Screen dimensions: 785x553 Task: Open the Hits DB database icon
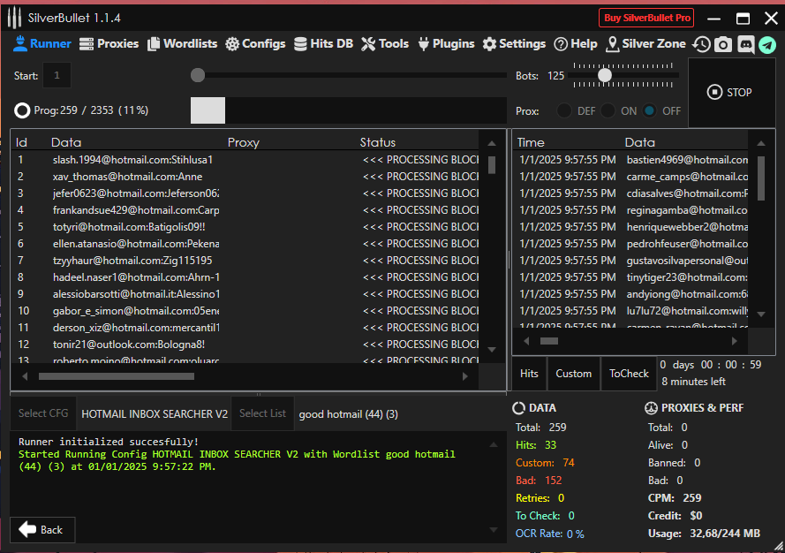[301, 44]
